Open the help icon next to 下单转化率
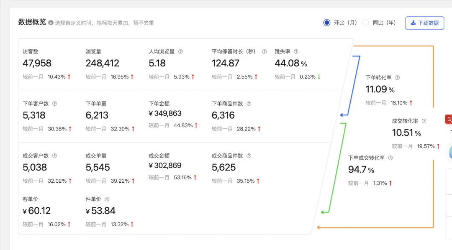452x250 pixels. pos(398,78)
